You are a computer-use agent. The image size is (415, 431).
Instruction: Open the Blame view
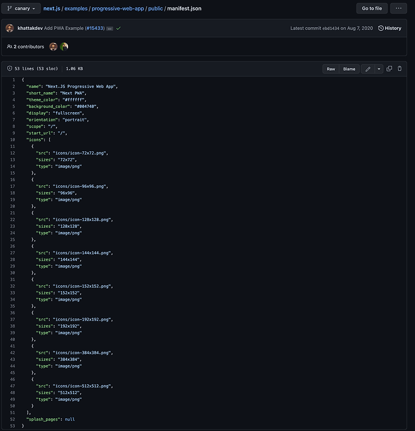point(349,69)
